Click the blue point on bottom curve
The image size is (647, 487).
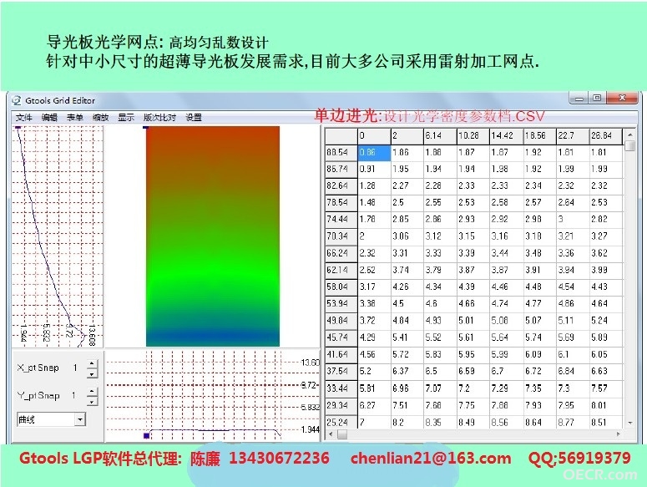point(146,435)
